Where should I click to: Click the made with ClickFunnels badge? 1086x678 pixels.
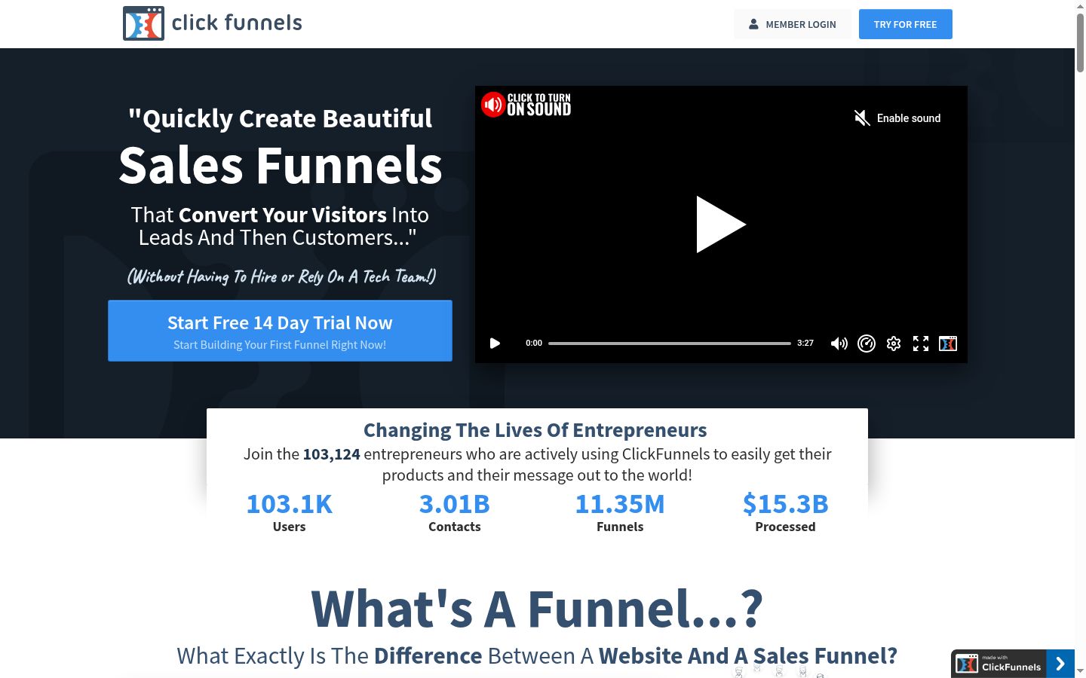(x=999, y=664)
